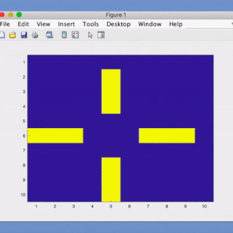Open the Tools menu
233x233 pixels.
point(91,24)
